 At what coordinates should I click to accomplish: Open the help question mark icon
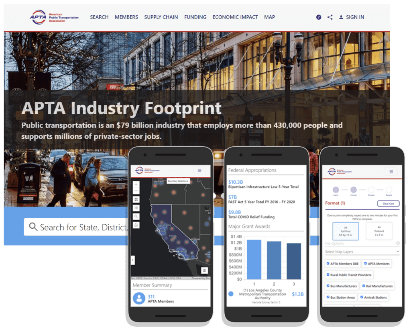click(318, 17)
